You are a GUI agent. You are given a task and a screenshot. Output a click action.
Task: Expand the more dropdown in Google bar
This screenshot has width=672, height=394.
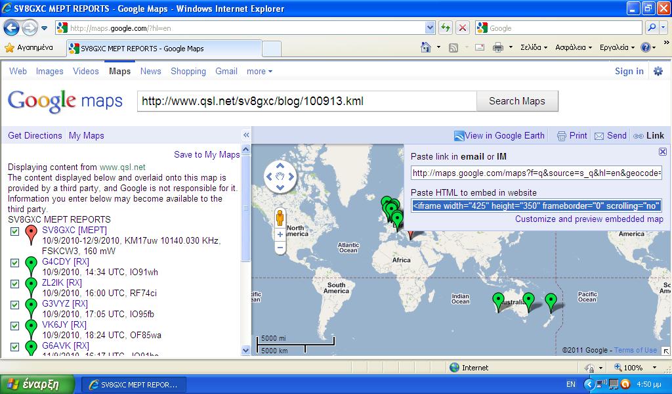tap(259, 72)
